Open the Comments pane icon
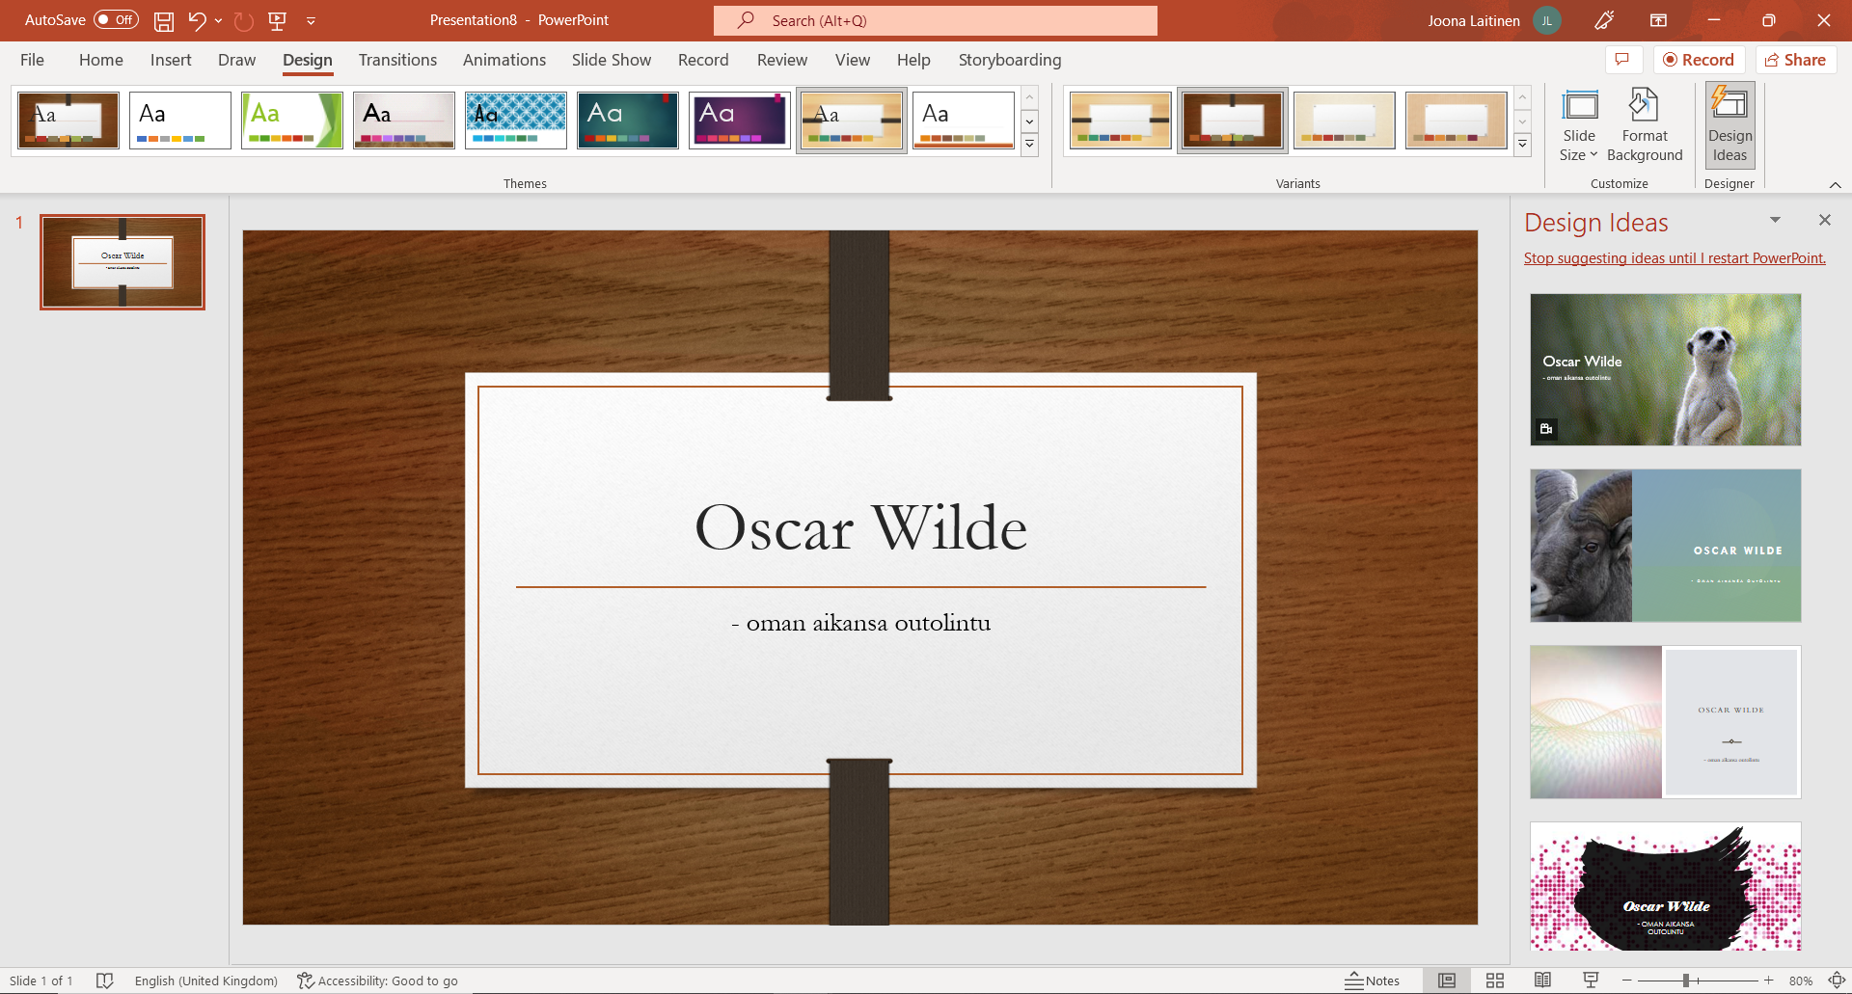The image size is (1852, 994). click(1622, 60)
